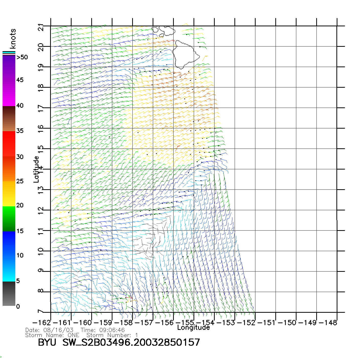Click the magenta 40–45 knots color band
This screenshot has height=358, width=363.
coord(9,93)
